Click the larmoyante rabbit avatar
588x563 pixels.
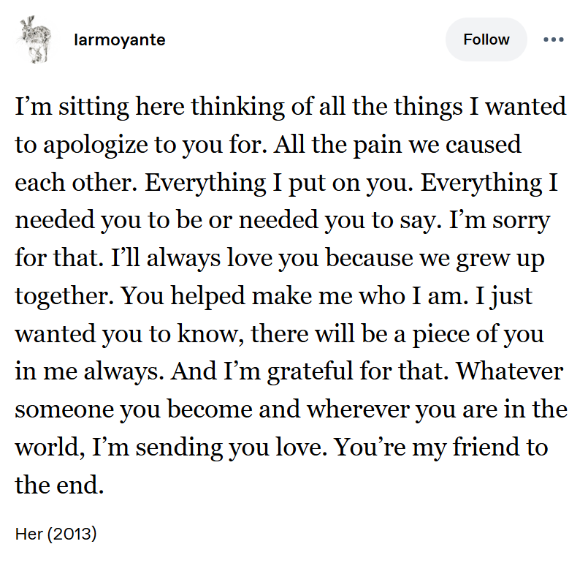click(33, 39)
